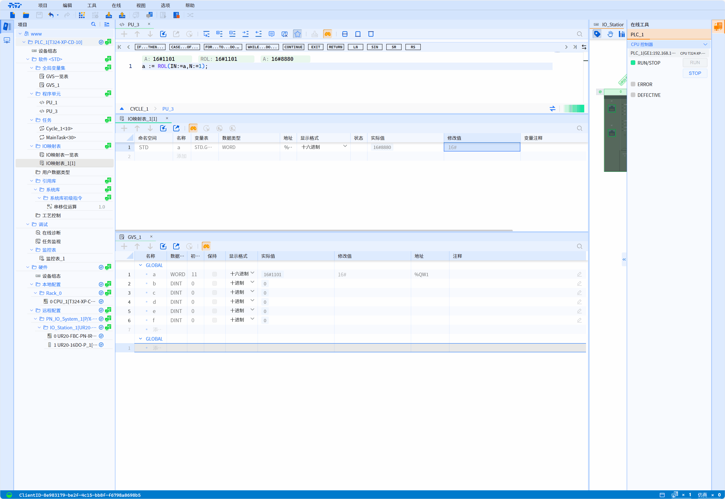This screenshot has height=499, width=725.
Task: Toggle the retain checkbox for variable a
Action: [x=215, y=274]
